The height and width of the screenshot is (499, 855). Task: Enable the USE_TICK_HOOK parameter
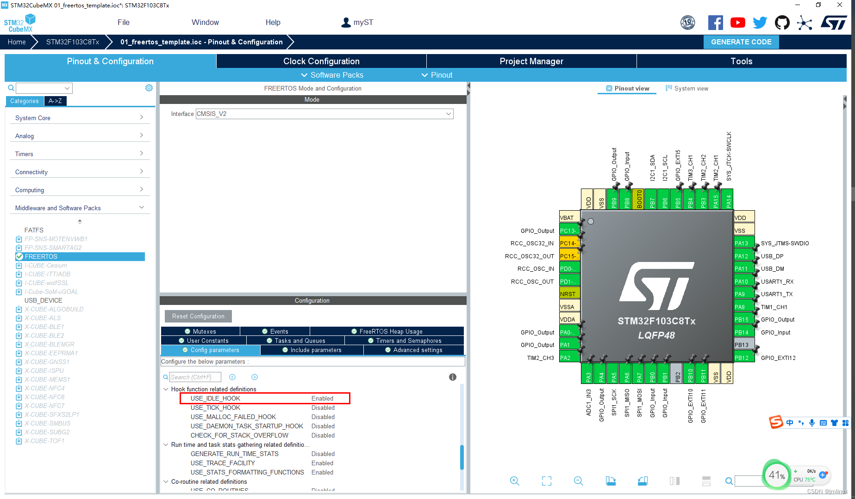pyautogui.click(x=323, y=408)
